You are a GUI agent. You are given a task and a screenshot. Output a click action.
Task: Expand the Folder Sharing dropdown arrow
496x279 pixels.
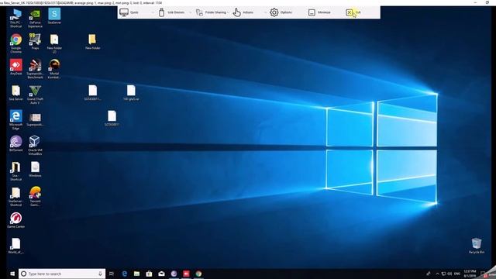click(x=228, y=12)
